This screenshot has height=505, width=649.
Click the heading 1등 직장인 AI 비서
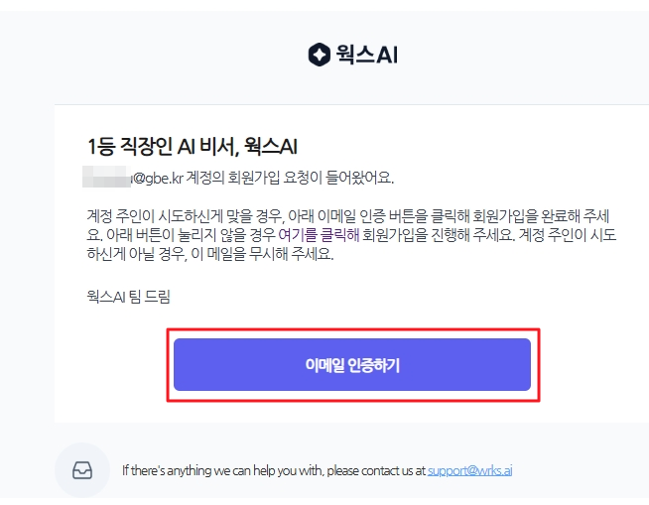click(x=163, y=146)
